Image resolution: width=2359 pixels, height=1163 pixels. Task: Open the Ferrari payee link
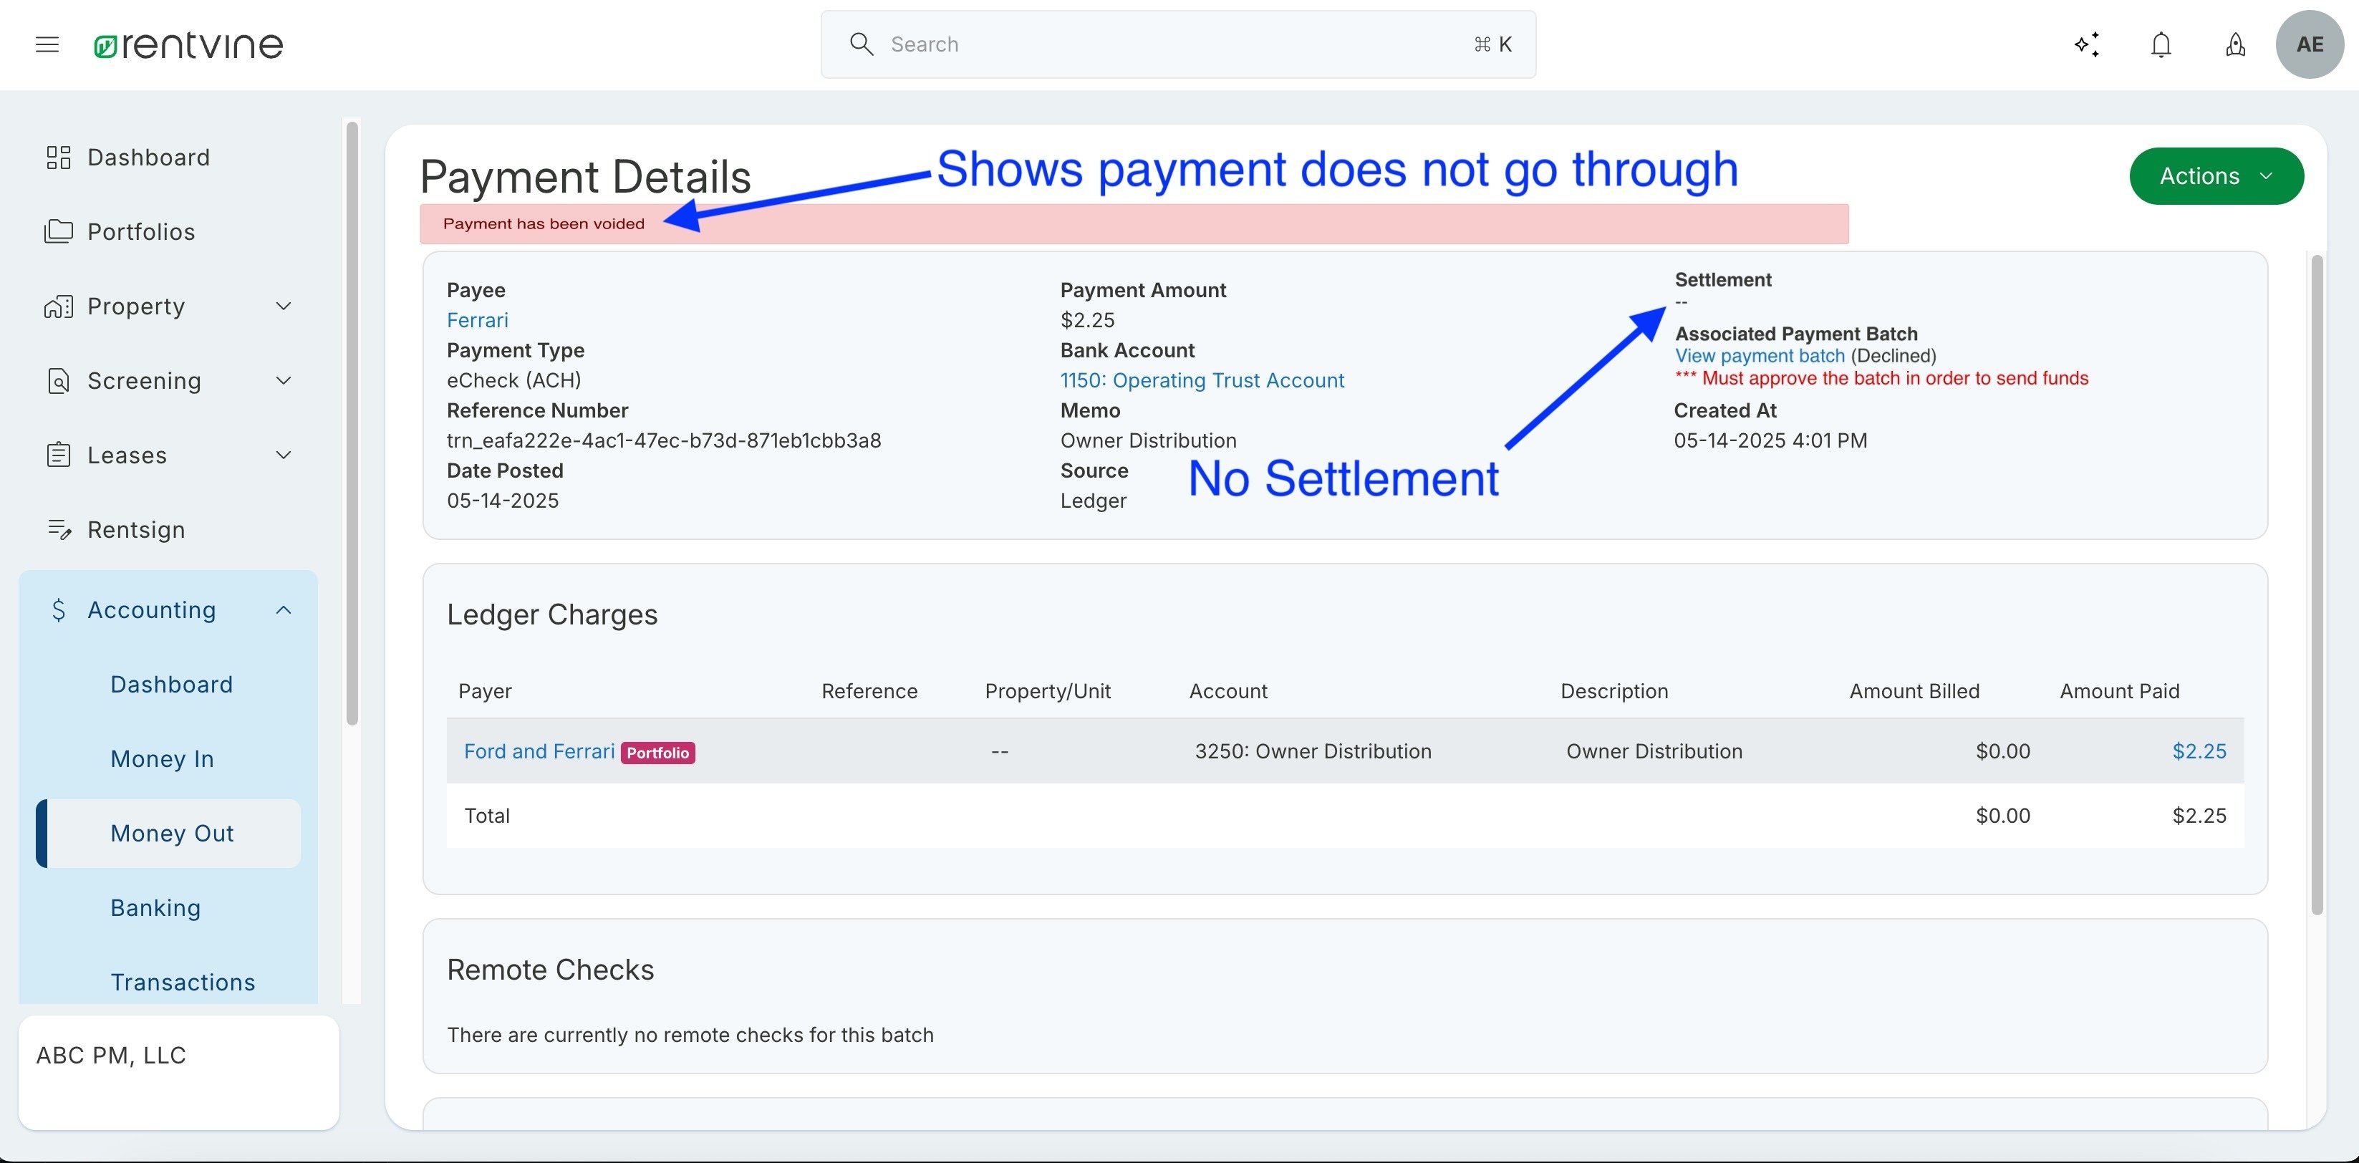tap(477, 319)
